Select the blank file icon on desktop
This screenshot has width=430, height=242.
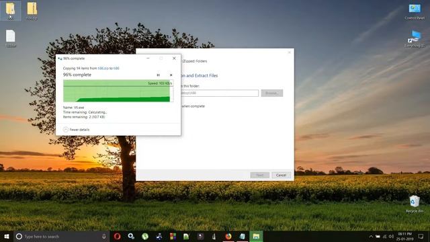pos(11,38)
